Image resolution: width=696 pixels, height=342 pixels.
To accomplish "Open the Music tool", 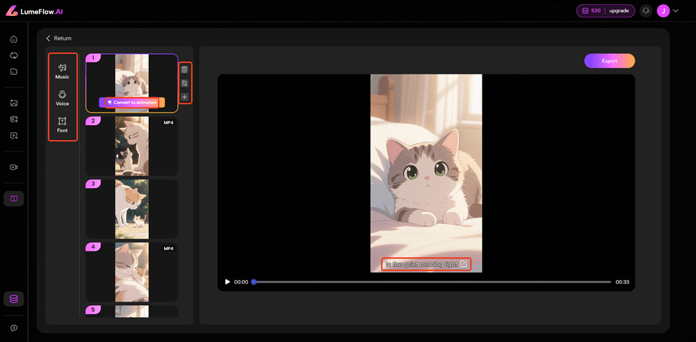I will coord(62,72).
